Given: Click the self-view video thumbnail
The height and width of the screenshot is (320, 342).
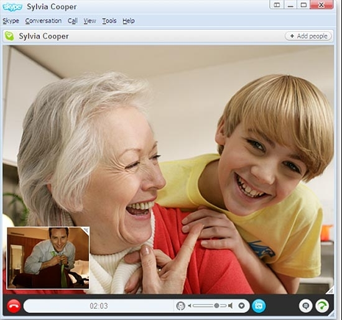Looking at the screenshot, I should pos(48,258).
